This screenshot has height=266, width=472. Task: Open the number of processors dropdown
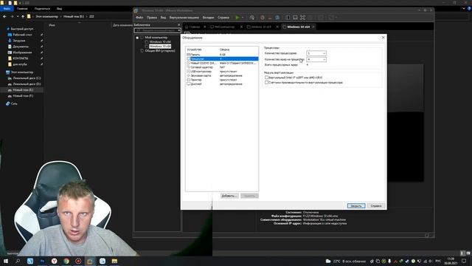click(x=316, y=53)
